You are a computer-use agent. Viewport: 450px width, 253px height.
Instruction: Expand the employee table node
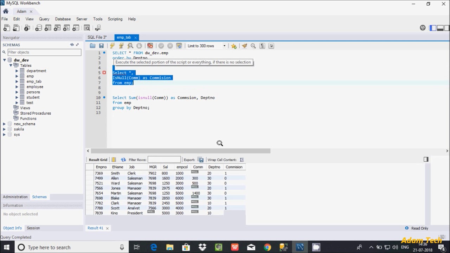click(17, 87)
